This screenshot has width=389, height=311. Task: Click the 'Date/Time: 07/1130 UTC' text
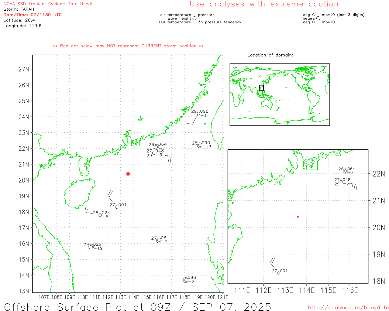click(33, 15)
